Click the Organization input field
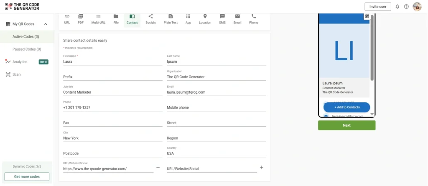The width and height of the screenshot is (428, 186). coord(217,77)
